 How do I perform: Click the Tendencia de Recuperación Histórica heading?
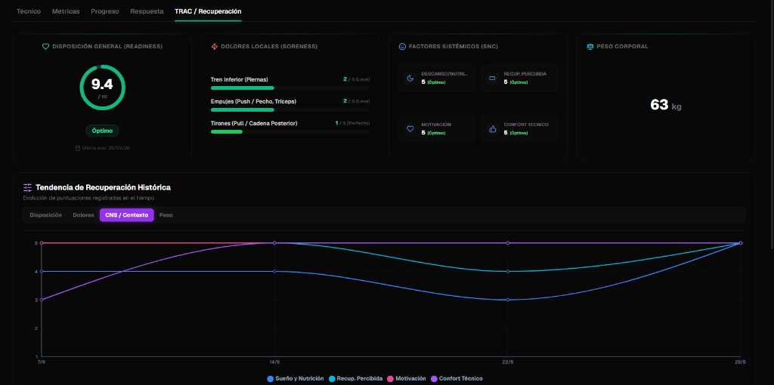click(103, 187)
